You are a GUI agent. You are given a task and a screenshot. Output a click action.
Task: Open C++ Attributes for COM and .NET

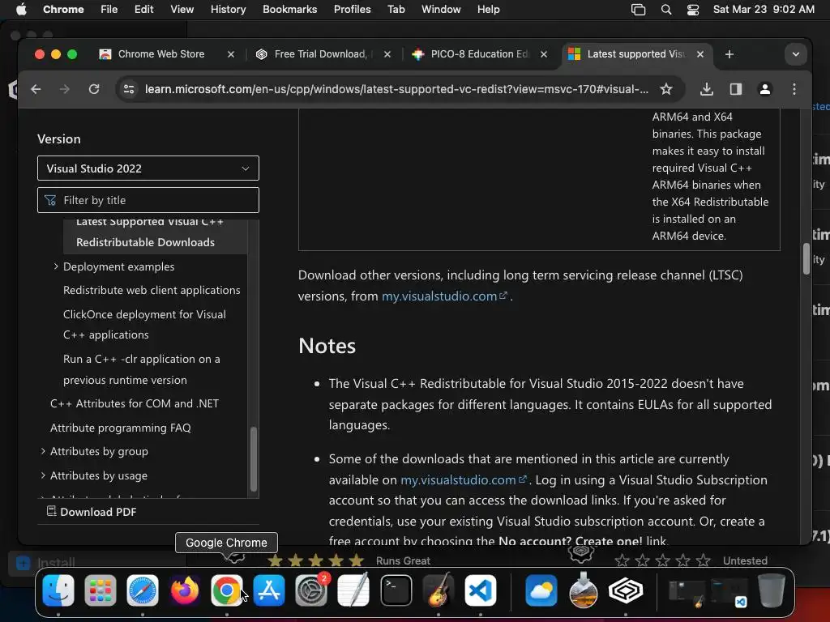click(135, 403)
